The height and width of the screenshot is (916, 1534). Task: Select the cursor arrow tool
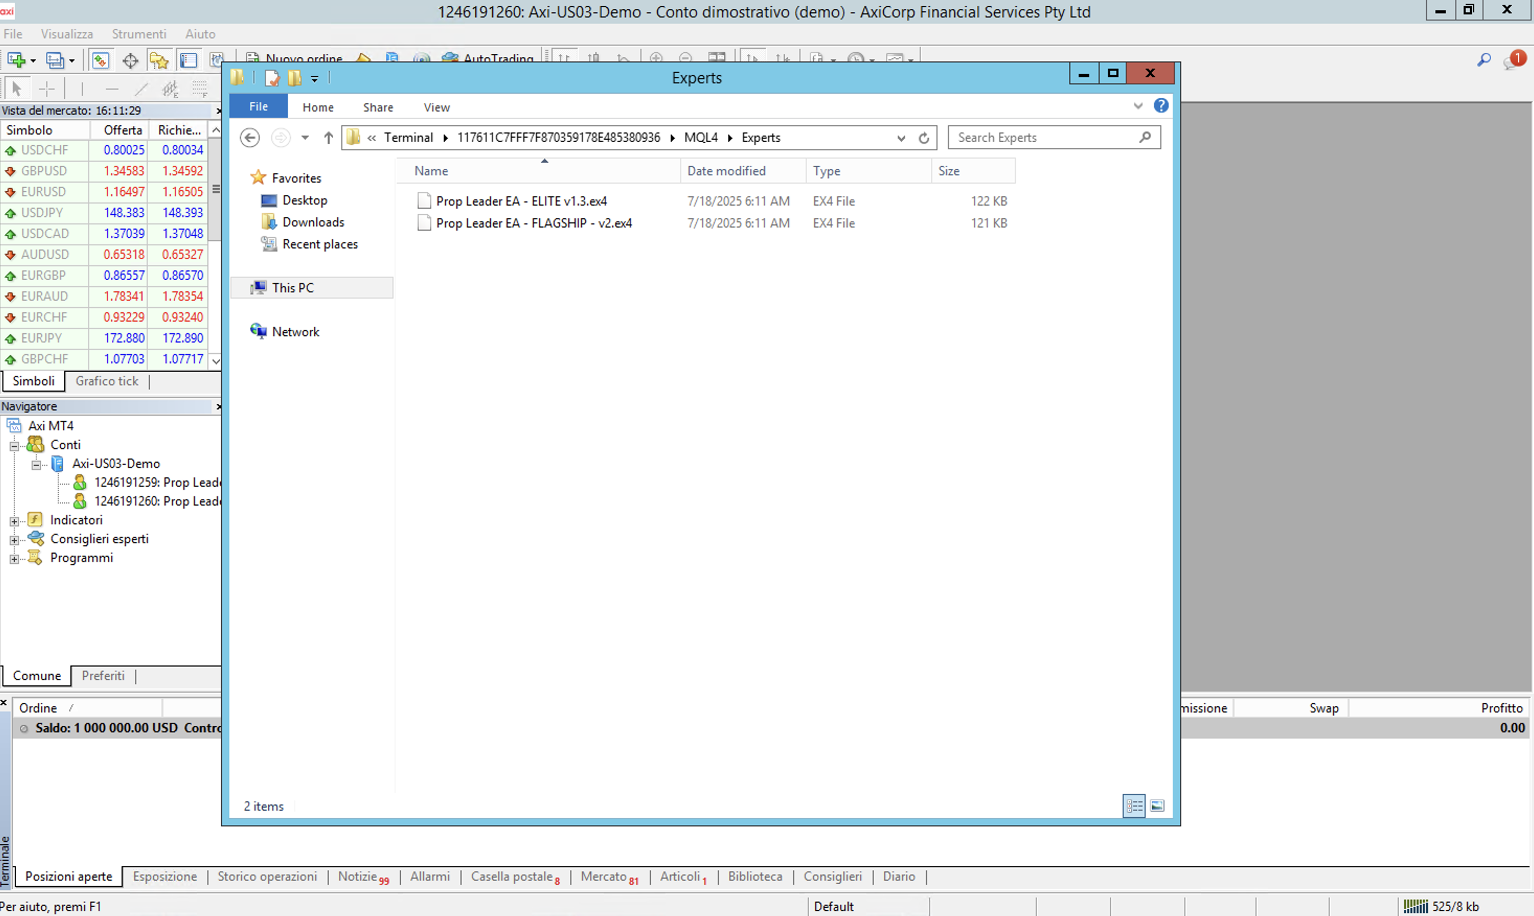[17, 89]
